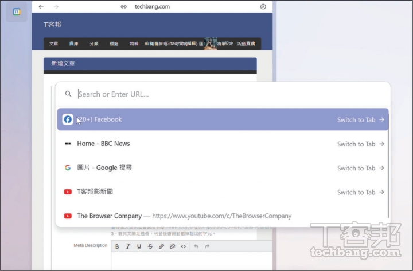The height and width of the screenshot is (271, 413).
Task: Focus the Search or Enter URL field
Action: click(223, 94)
